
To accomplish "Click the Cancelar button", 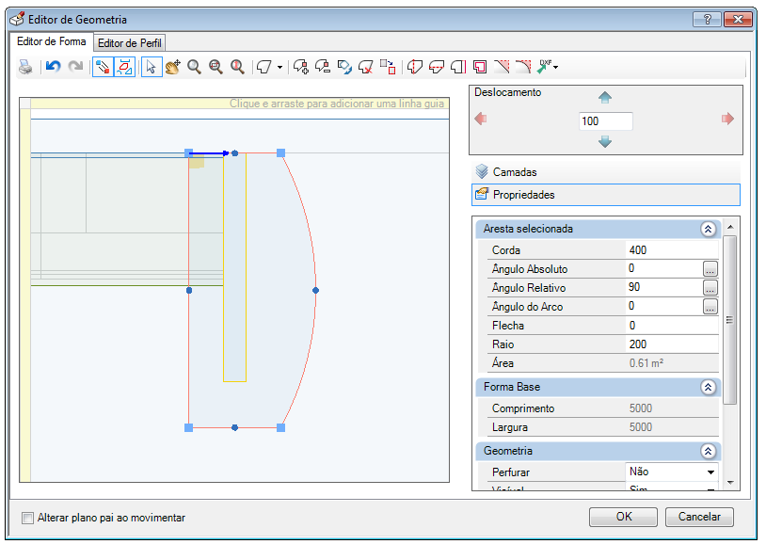I will (699, 517).
